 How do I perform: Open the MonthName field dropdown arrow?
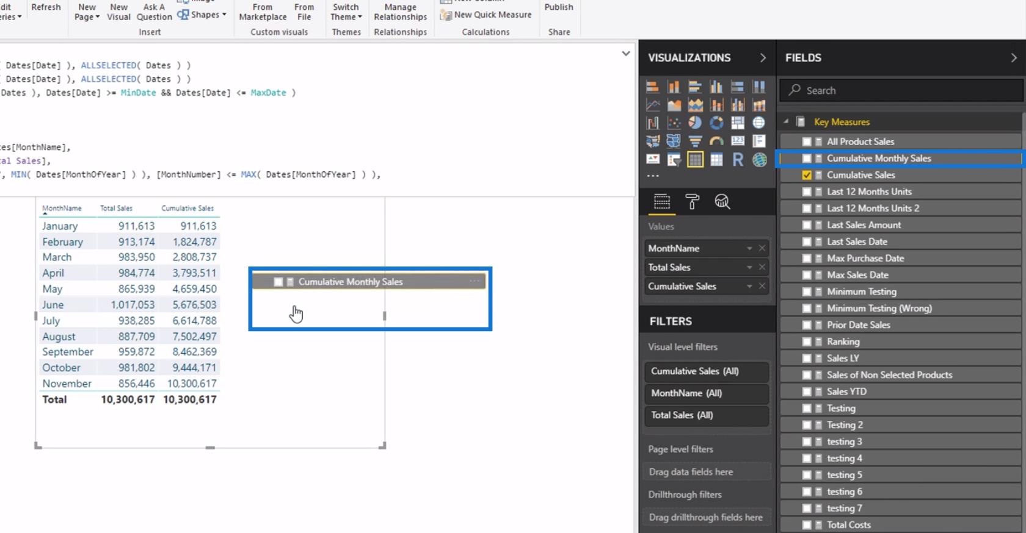[x=749, y=249]
